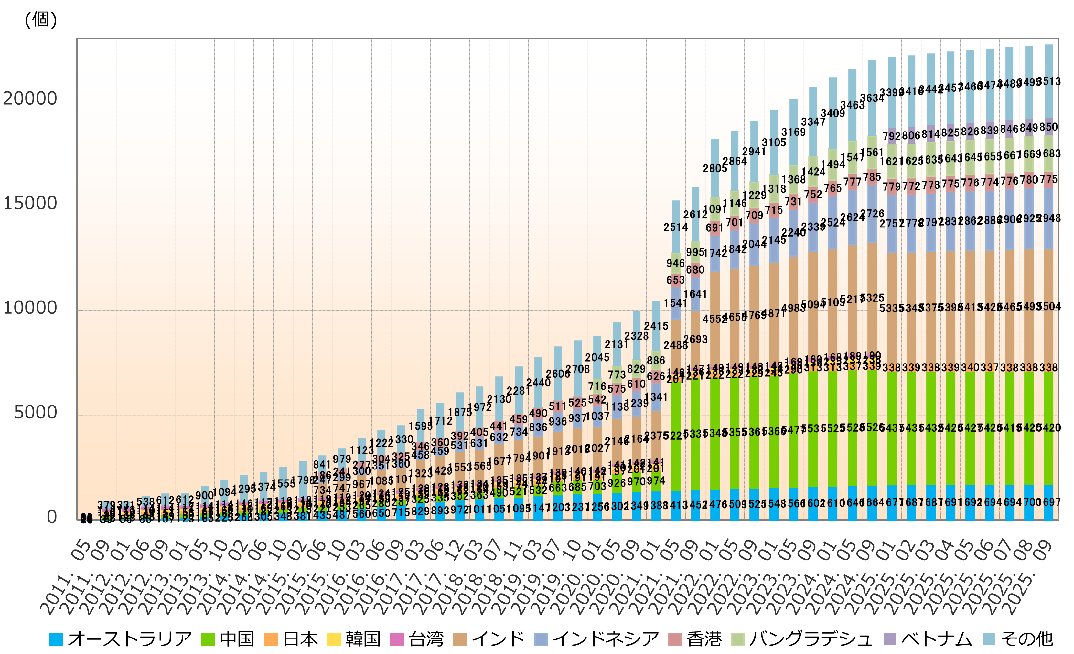Click the 台湾 pink legend swatch
The width and height of the screenshot is (1074, 654).
click(x=397, y=639)
